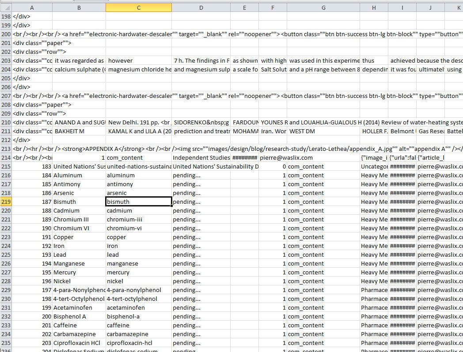
Task: Click 'New Delhi. 191 pp.' cell
Action: coord(138,122)
